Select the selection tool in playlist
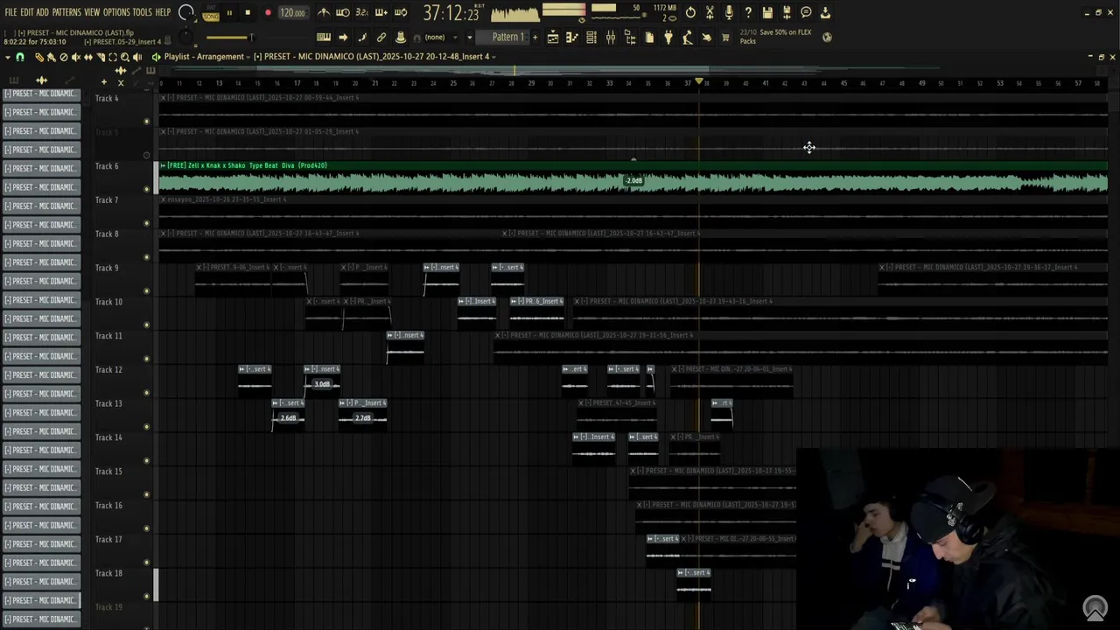Screen dimensions: 1120x630 click(x=112, y=57)
